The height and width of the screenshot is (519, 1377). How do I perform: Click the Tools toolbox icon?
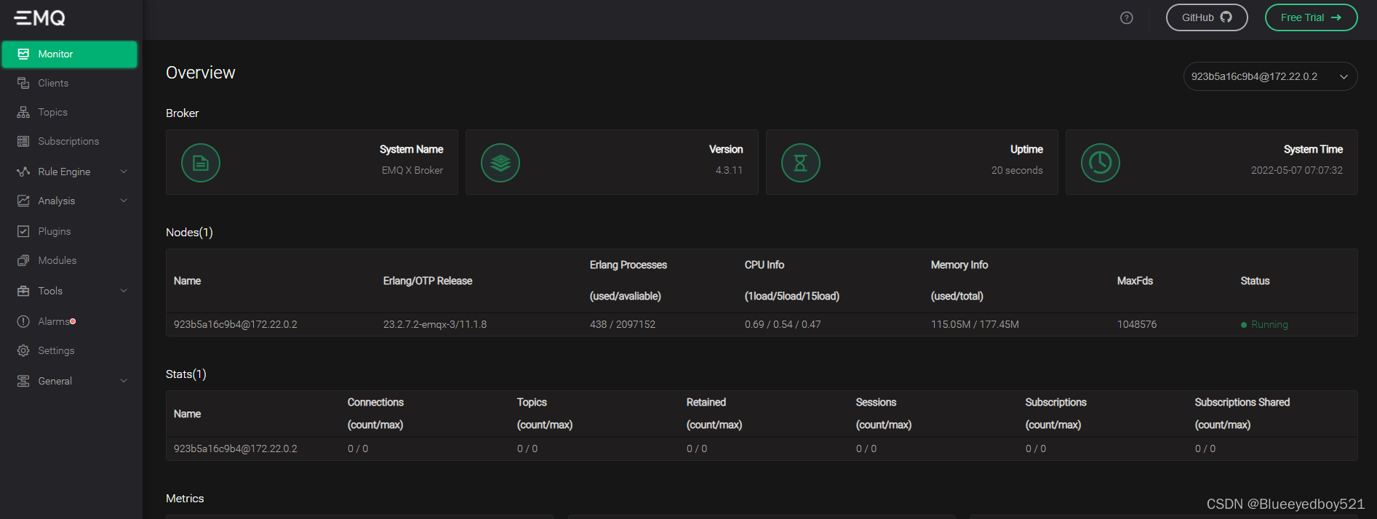coord(23,291)
